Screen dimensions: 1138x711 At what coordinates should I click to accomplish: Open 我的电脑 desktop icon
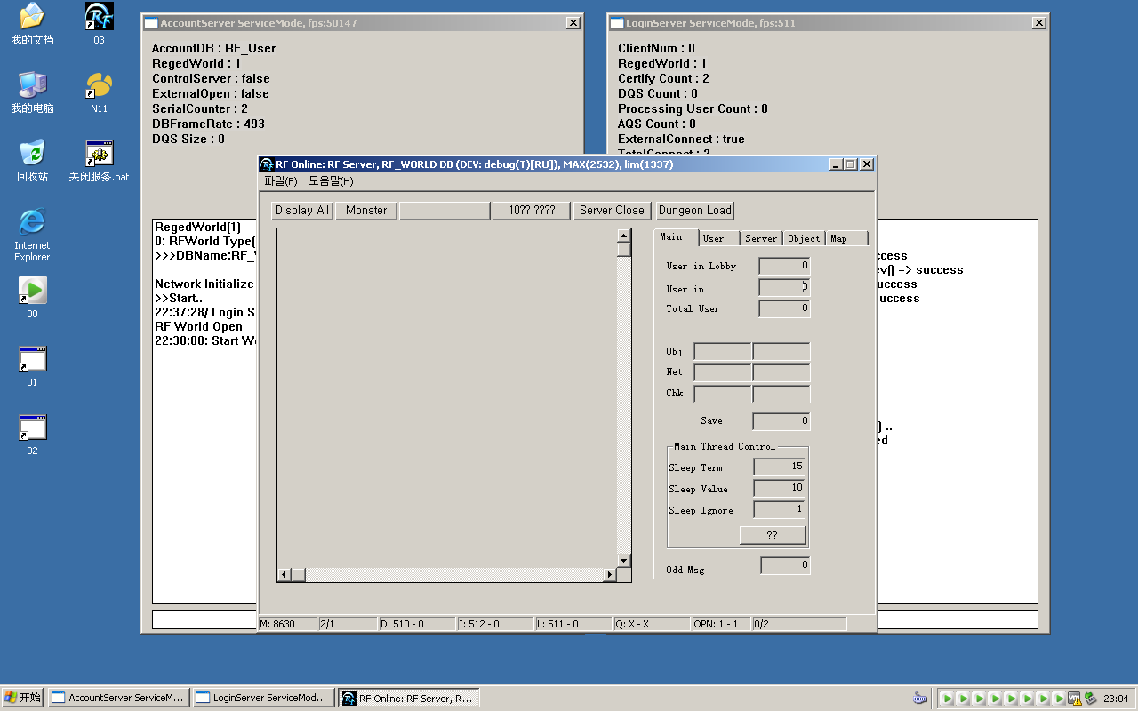point(32,85)
